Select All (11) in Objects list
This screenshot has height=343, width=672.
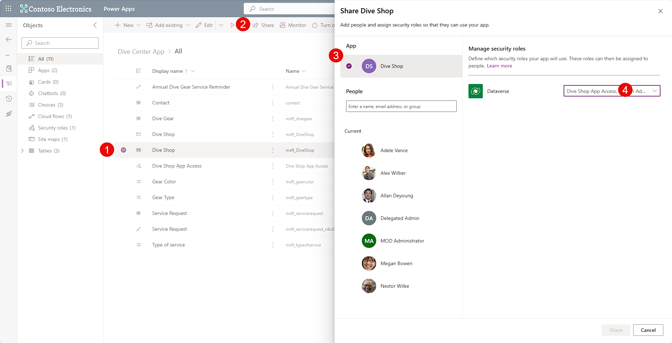(60, 59)
